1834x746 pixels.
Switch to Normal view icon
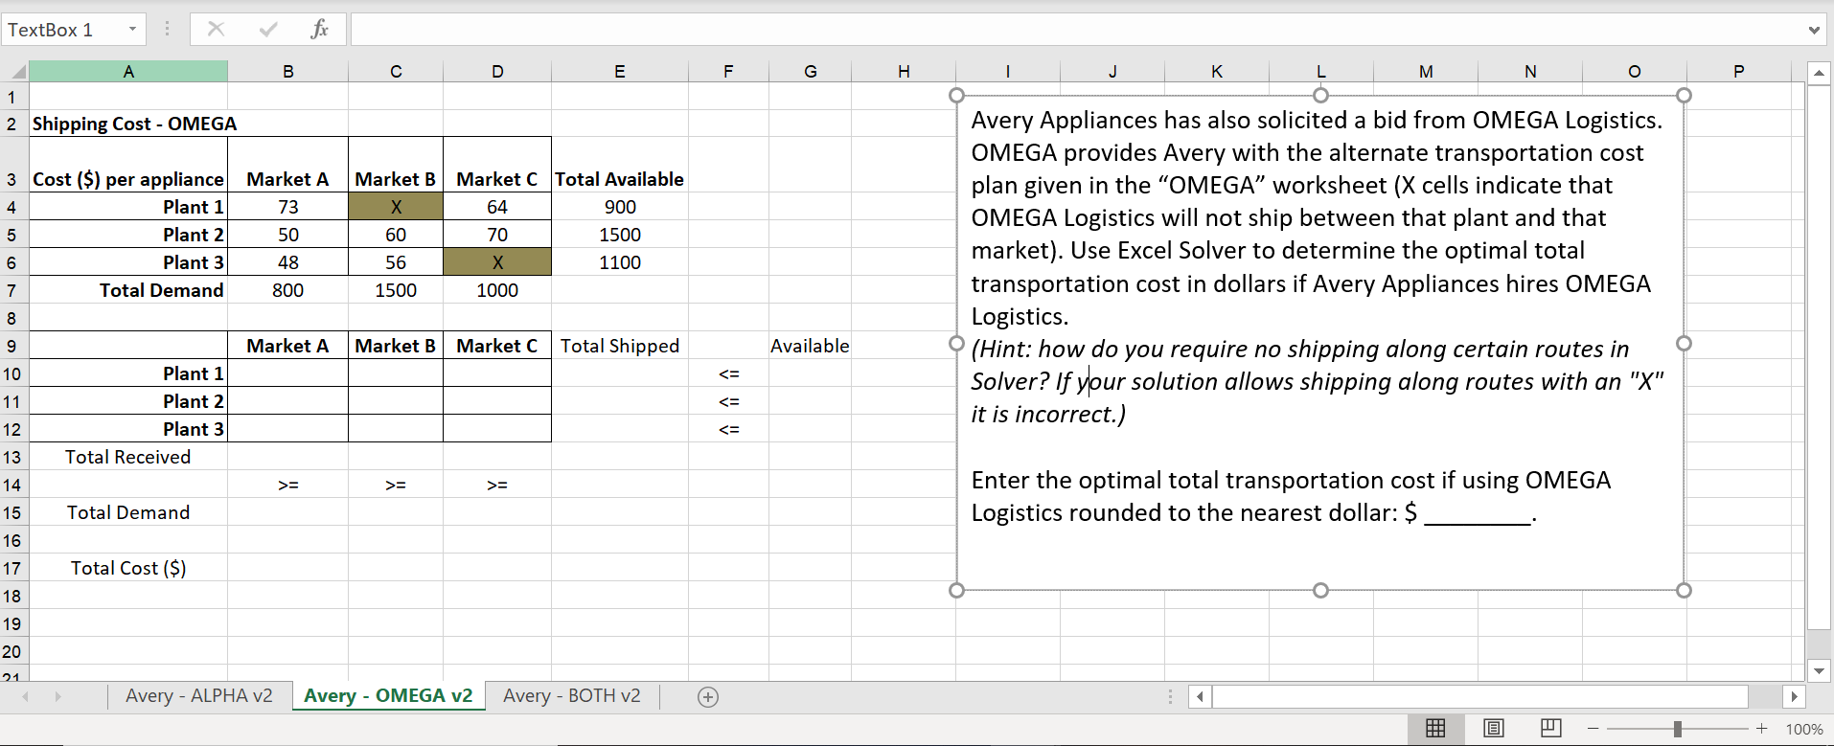point(1435,729)
